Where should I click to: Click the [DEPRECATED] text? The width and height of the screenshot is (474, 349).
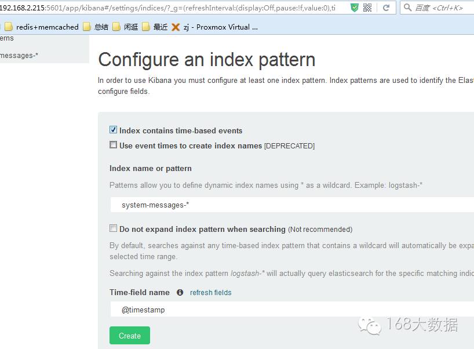pos(289,146)
